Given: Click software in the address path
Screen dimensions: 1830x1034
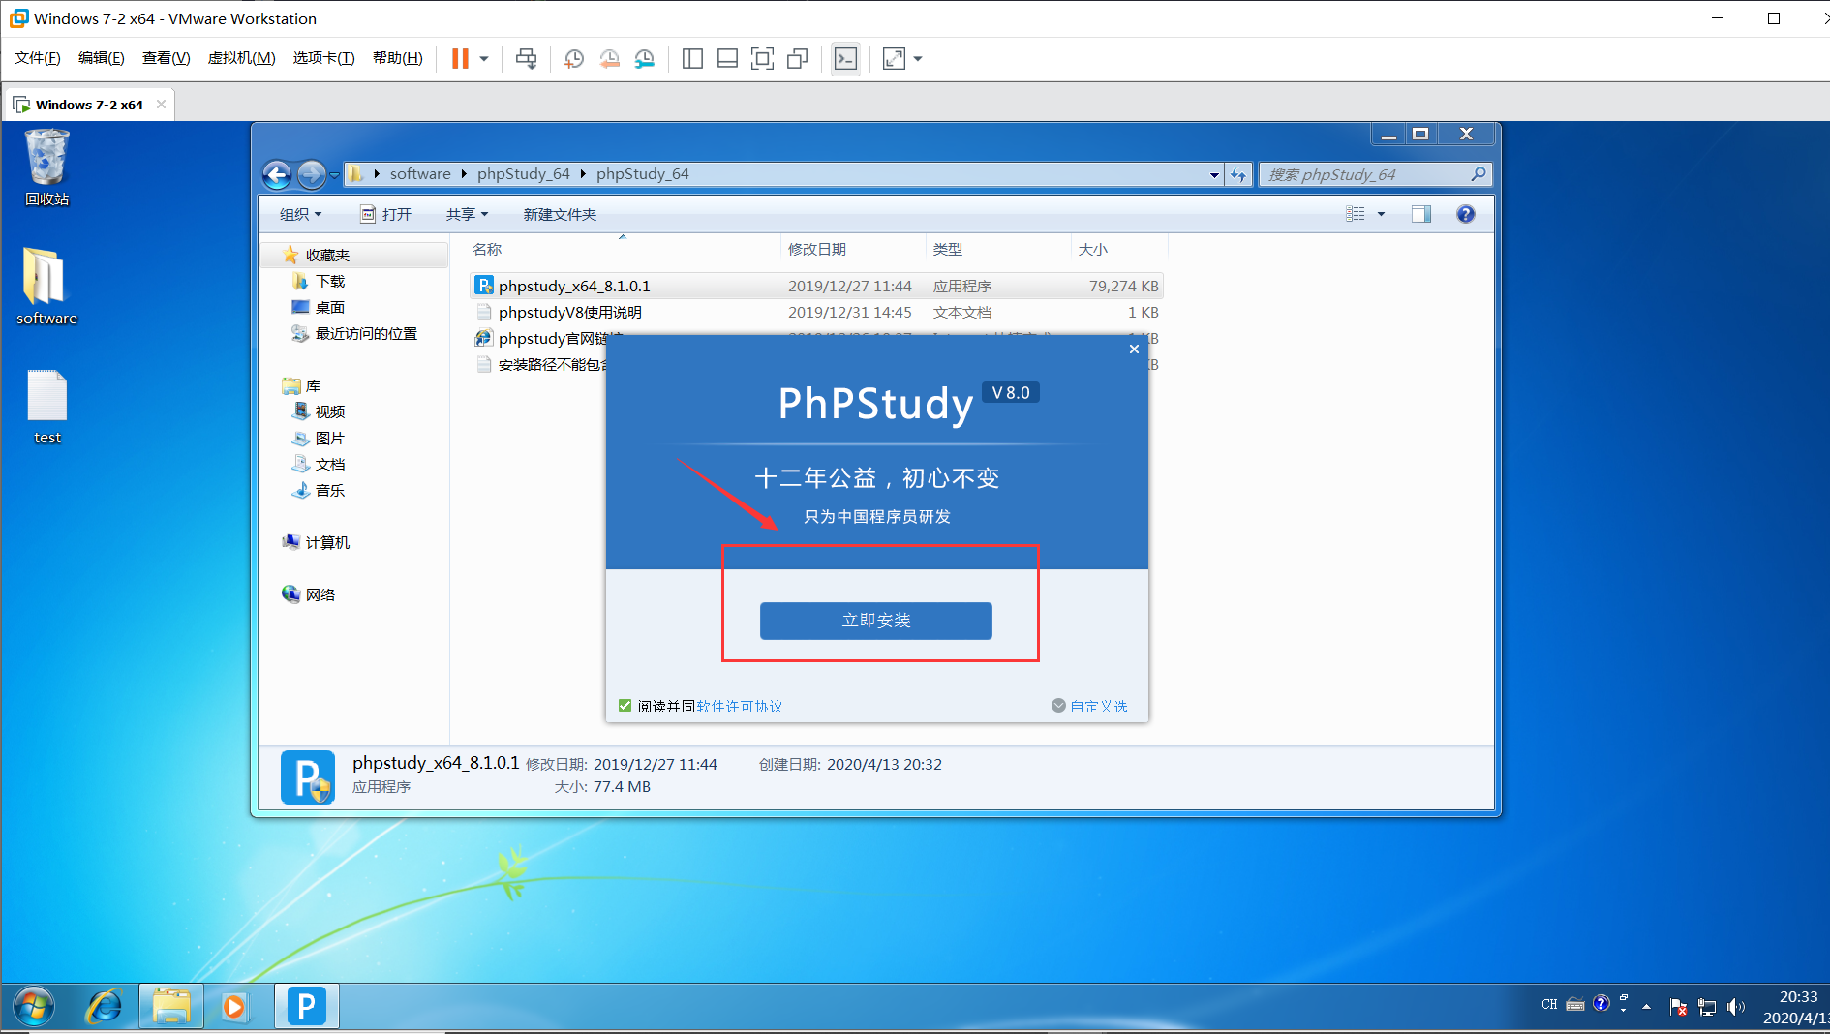Looking at the screenshot, I should coord(420,174).
